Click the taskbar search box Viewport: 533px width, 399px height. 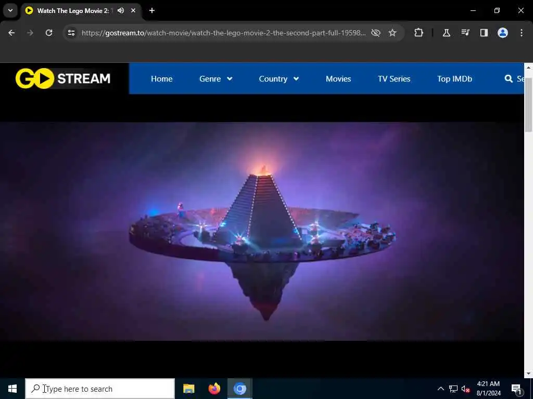(100, 389)
